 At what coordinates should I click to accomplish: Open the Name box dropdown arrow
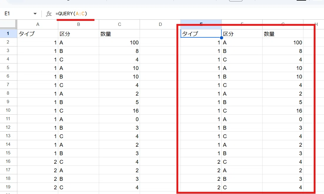click(35, 14)
